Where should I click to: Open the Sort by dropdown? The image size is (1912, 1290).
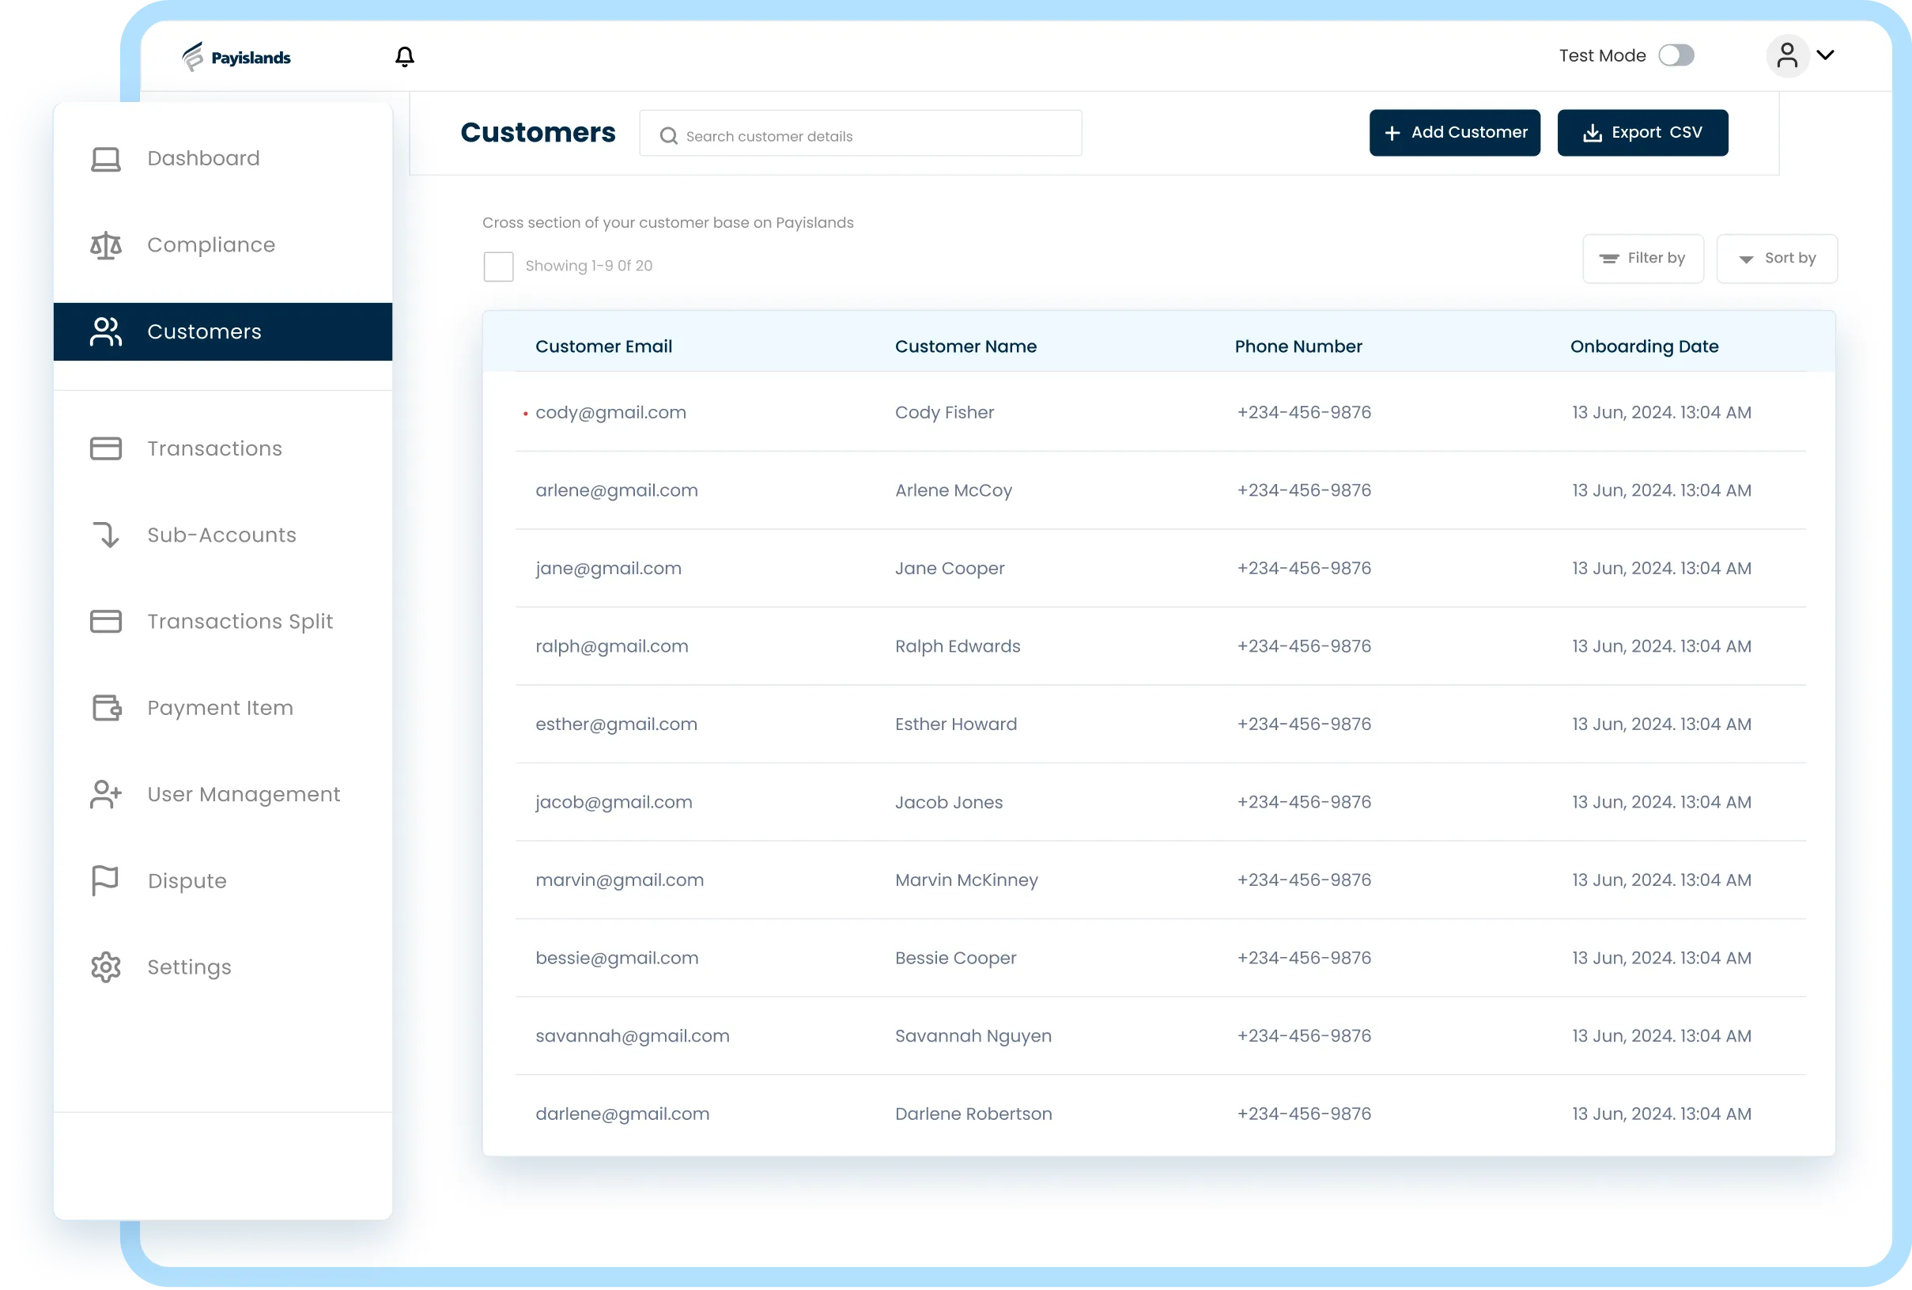coord(1776,258)
